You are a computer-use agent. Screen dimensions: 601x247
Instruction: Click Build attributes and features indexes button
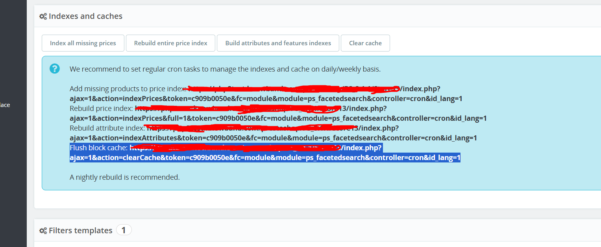pos(278,43)
